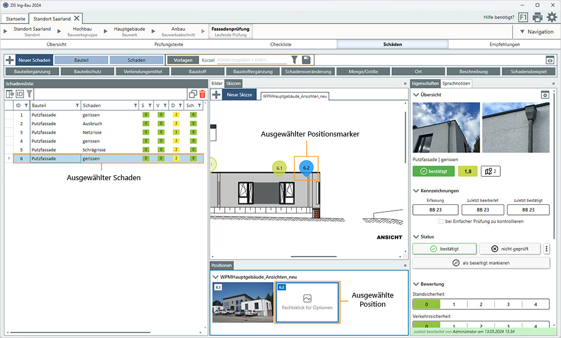561x338 pixels.
Task: Click 'als beseitigt markieren' button
Action: click(x=481, y=263)
